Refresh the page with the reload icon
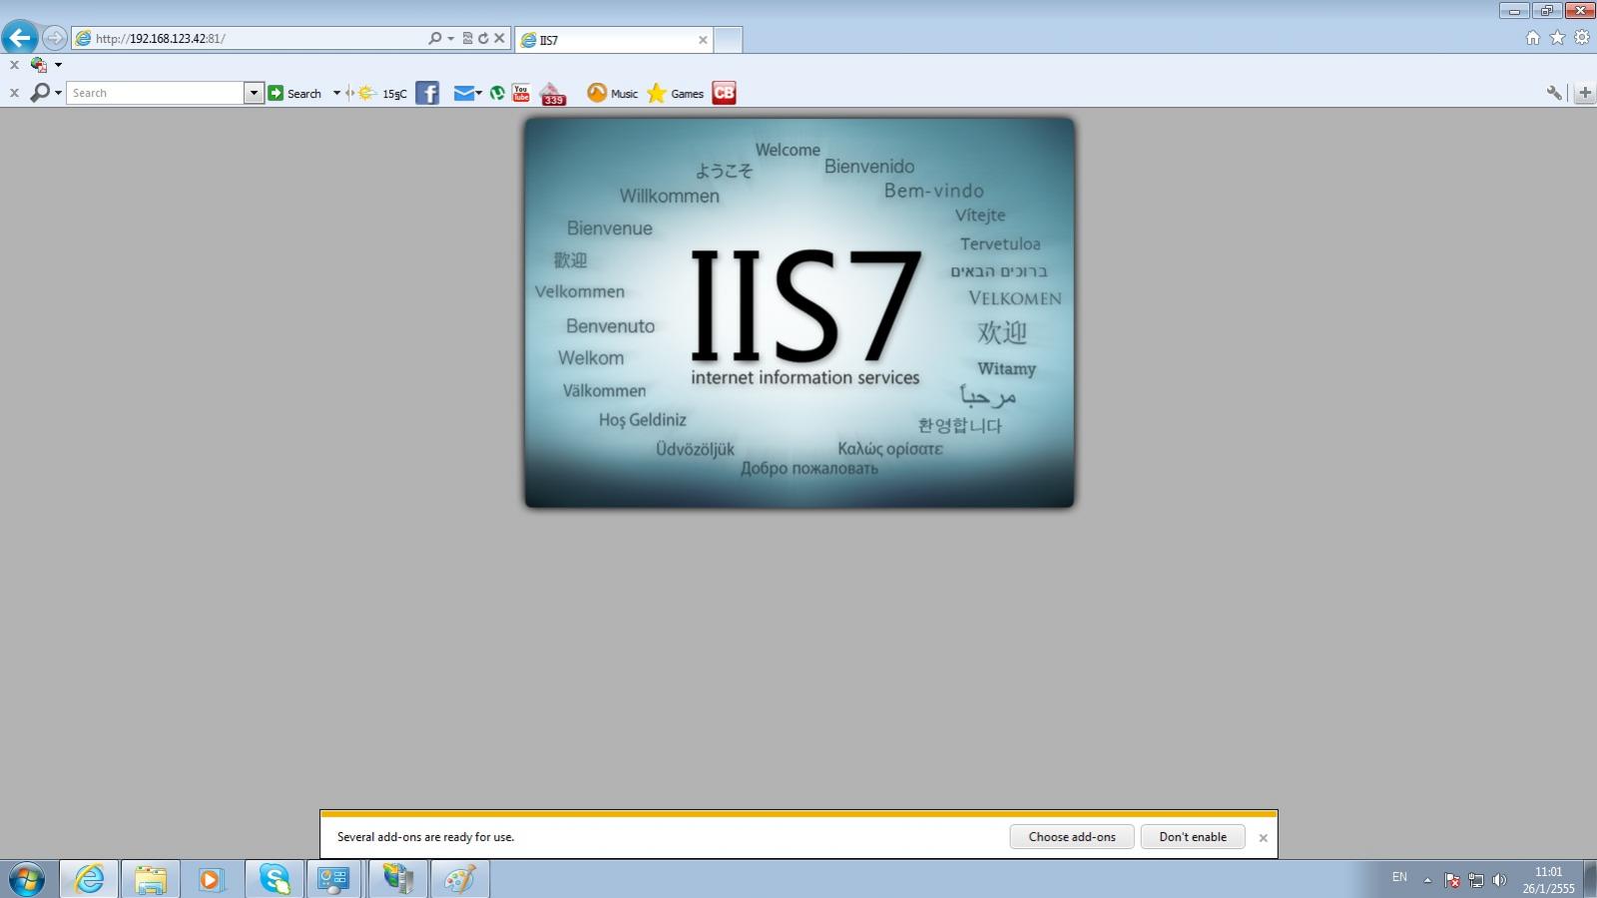 [x=483, y=38]
